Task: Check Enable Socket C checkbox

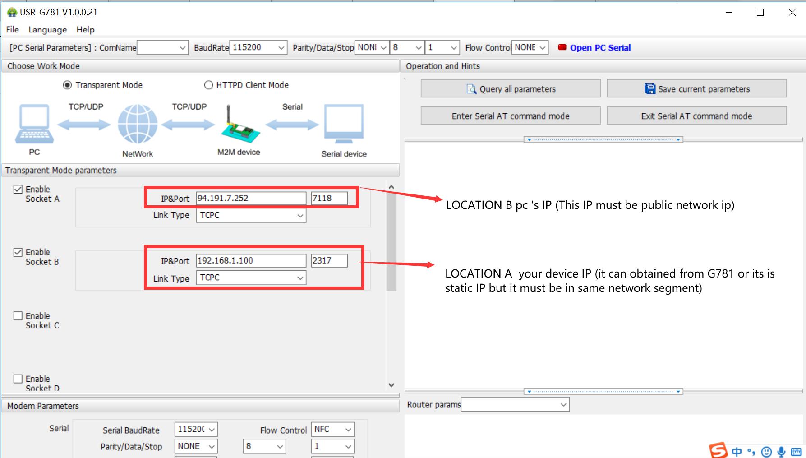Action: (x=18, y=316)
